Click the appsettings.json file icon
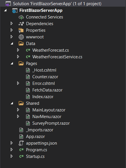The width and height of the screenshot is (126, 168). click(21, 143)
